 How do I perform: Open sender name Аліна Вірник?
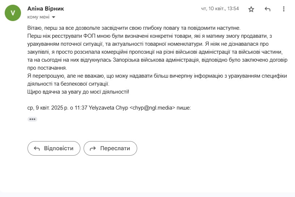pyautogui.click(x=46, y=8)
